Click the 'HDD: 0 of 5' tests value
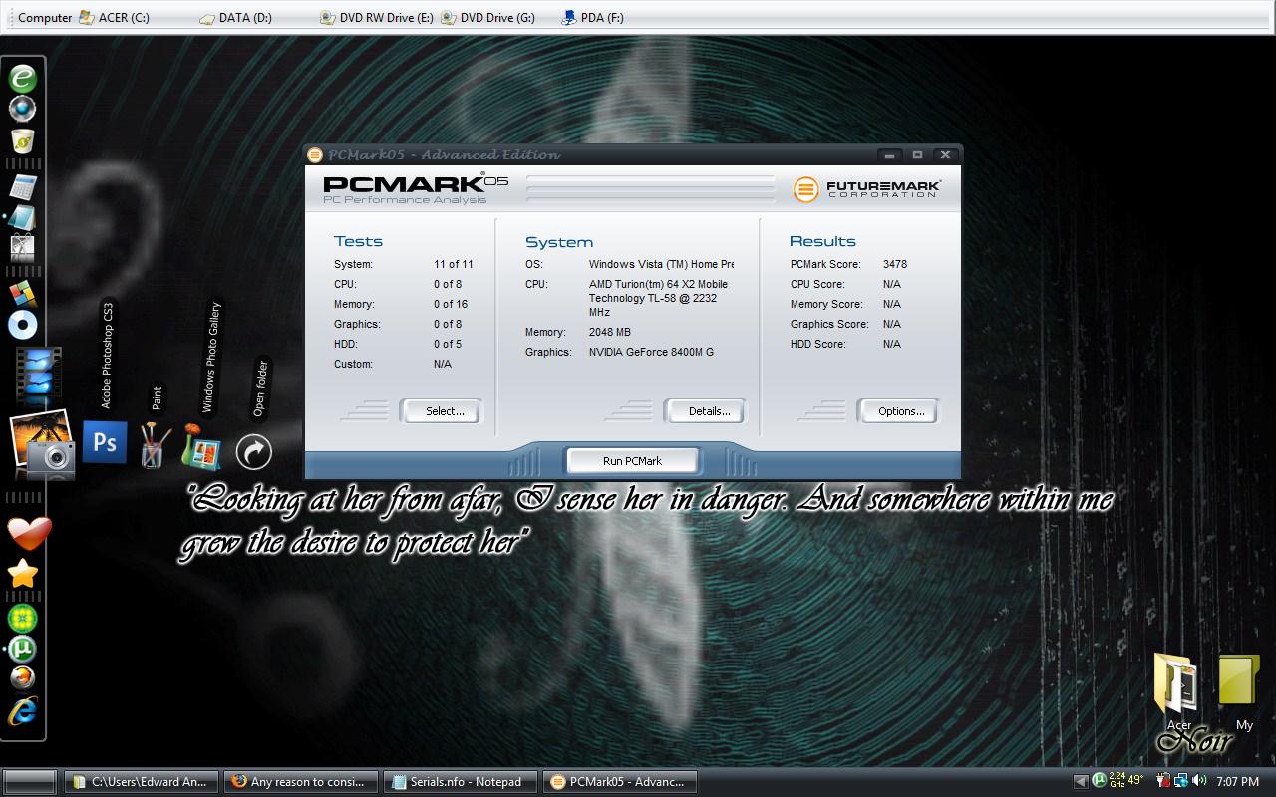1276x797 pixels. [448, 345]
